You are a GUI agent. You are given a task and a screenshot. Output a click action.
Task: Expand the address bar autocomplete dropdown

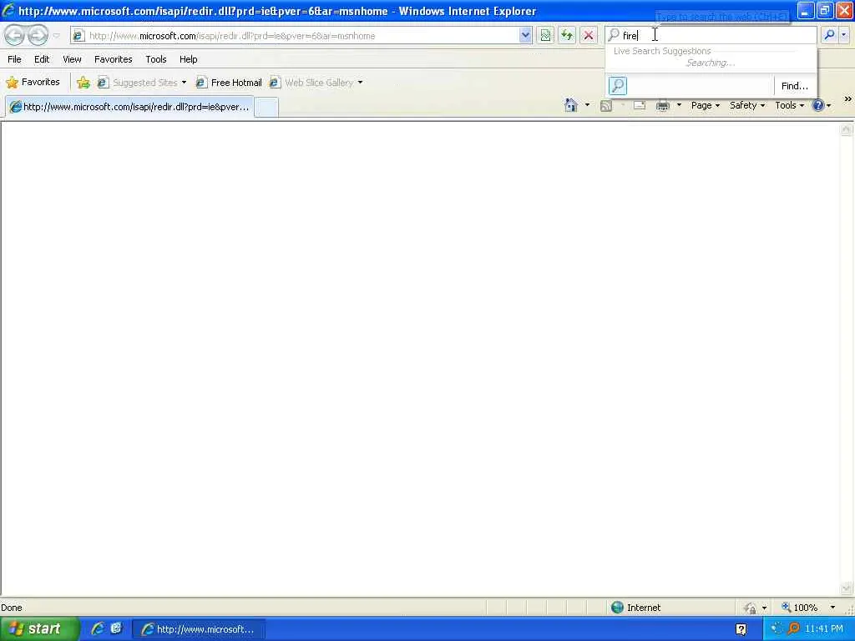pyautogui.click(x=524, y=36)
